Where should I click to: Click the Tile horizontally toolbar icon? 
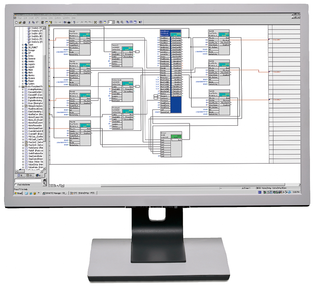131,22
